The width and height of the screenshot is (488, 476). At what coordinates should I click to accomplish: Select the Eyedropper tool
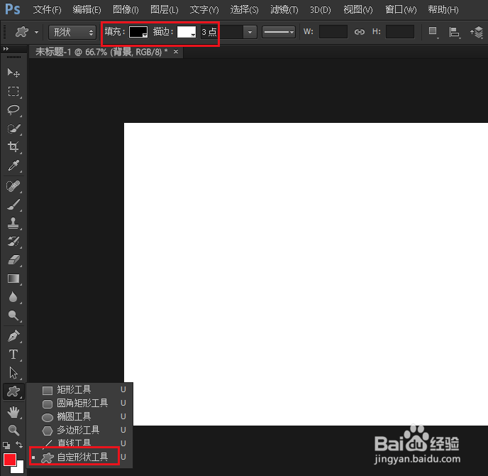13,166
